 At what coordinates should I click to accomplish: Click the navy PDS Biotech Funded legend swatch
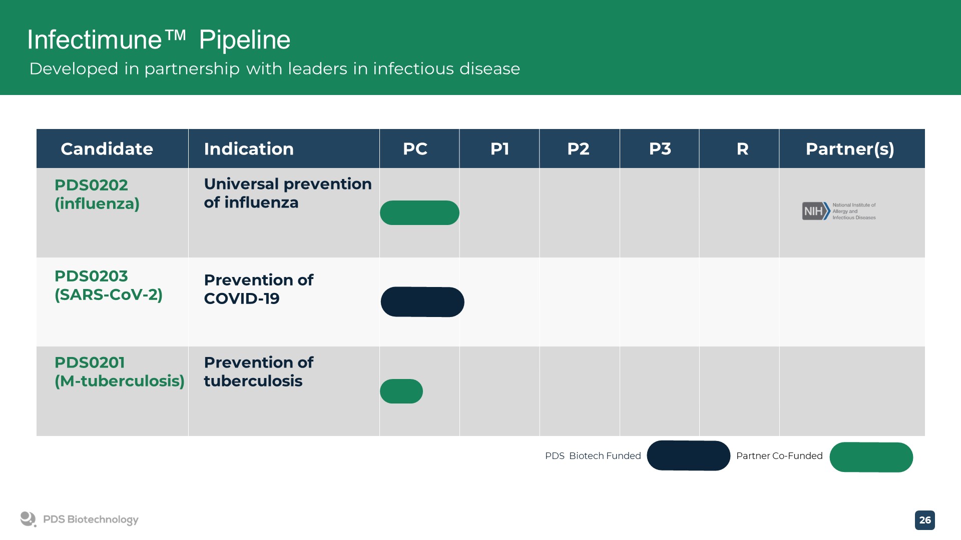(x=688, y=455)
